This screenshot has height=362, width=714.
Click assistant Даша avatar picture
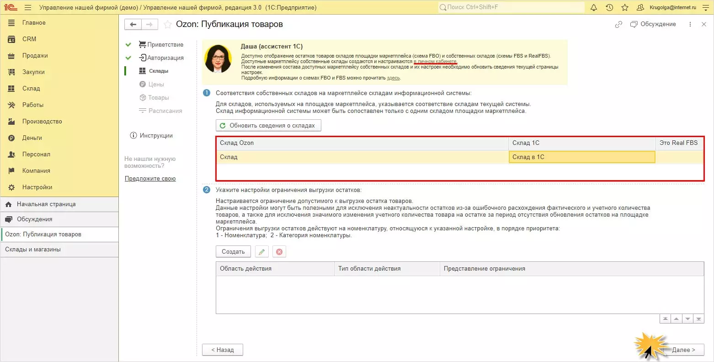(x=218, y=59)
